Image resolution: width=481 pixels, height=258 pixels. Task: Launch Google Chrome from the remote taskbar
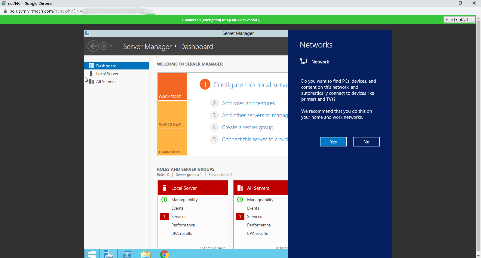[x=164, y=254]
